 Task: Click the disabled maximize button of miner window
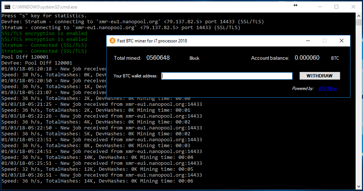pos(325,41)
